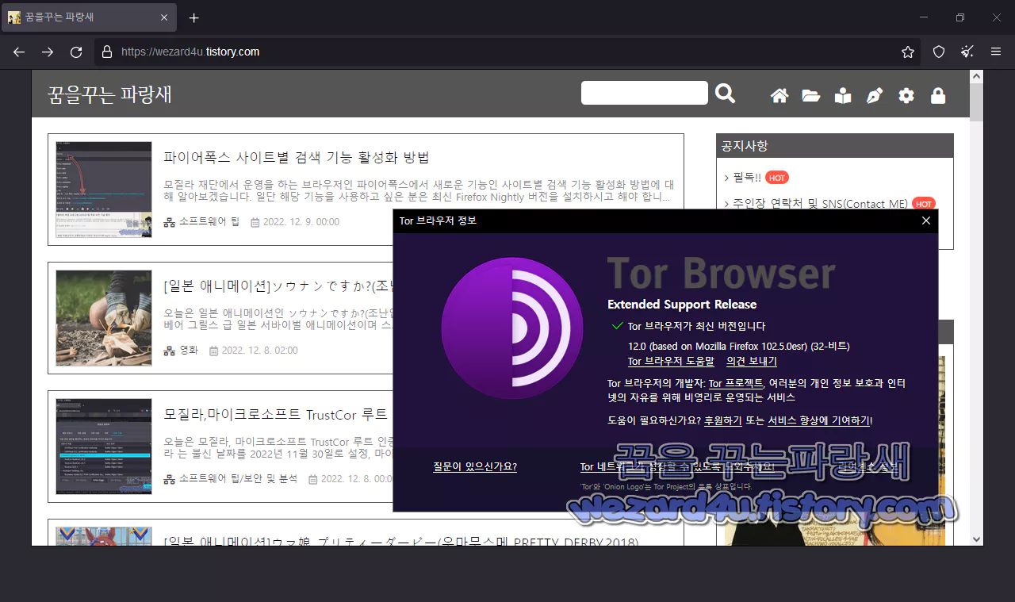Click the 후원하기 donate link
The height and width of the screenshot is (602, 1015).
tap(722, 420)
